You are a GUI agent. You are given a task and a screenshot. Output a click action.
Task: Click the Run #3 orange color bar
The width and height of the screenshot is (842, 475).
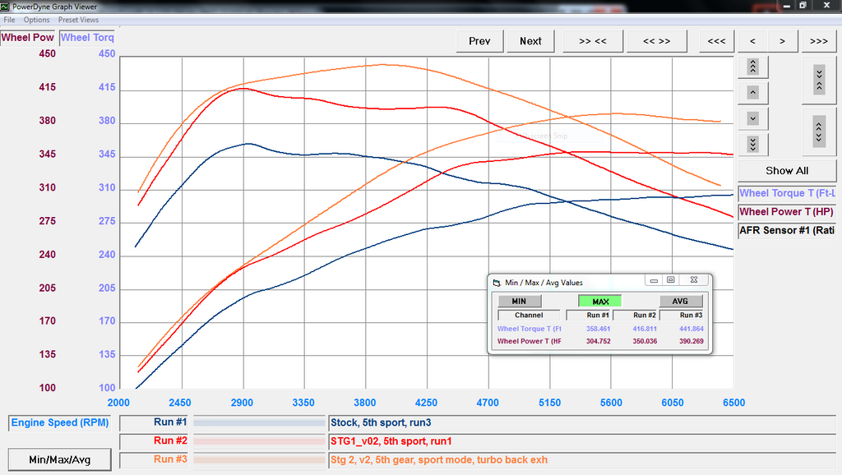coord(260,459)
